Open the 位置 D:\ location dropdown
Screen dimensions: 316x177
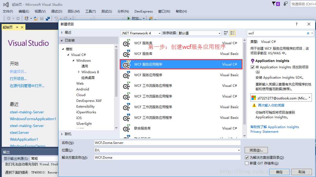pos(239,150)
